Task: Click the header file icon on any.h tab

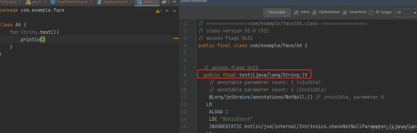Action: point(28,2)
